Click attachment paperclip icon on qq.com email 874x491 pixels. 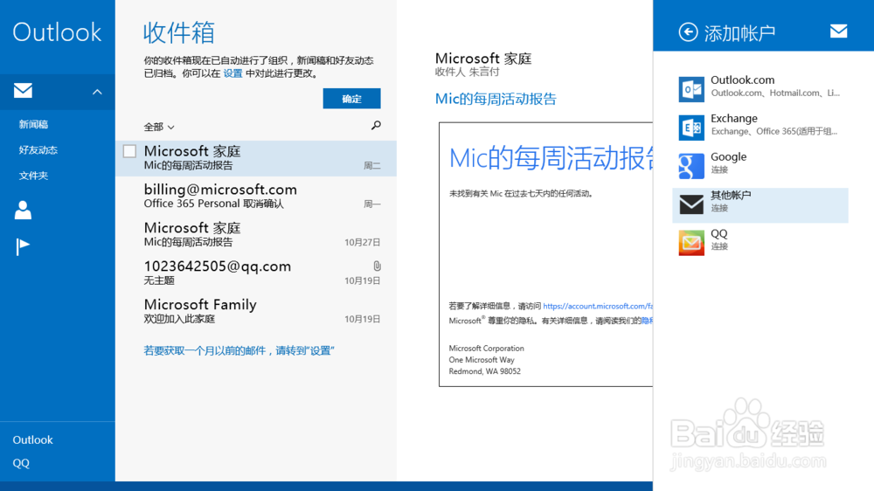pyautogui.click(x=378, y=266)
